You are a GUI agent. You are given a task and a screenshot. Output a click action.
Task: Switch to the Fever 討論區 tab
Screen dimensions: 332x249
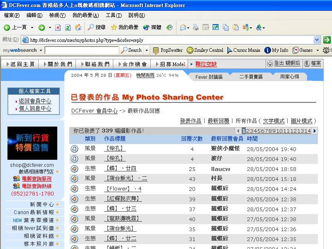[209, 77]
